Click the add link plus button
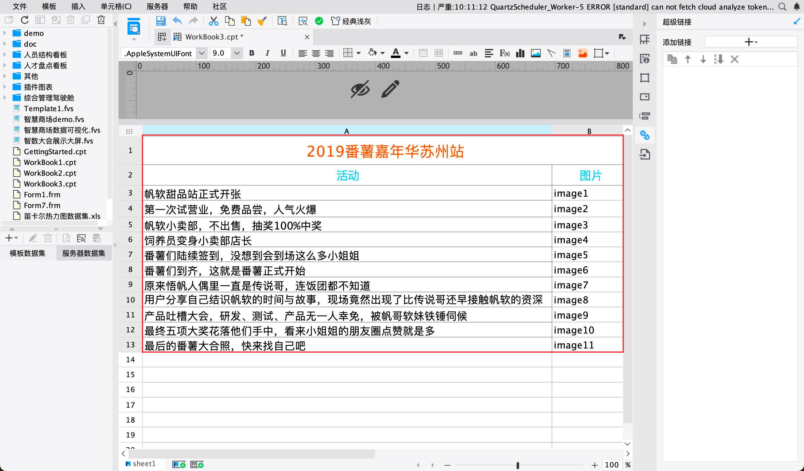Image resolution: width=804 pixels, height=471 pixels. pos(749,42)
